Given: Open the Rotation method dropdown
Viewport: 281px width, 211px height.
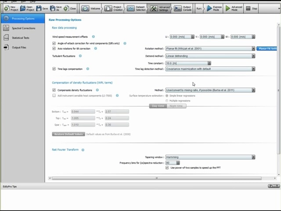Looking at the screenshot, I should (x=210, y=49).
